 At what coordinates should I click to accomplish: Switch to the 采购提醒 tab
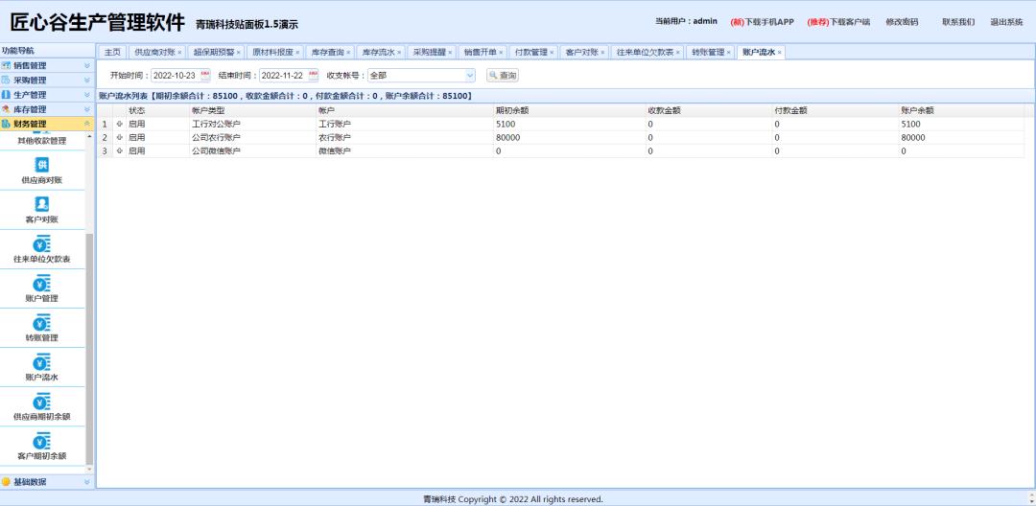click(x=430, y=52)
